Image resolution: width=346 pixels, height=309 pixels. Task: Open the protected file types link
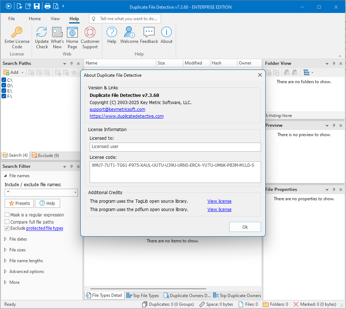(45, 228)
